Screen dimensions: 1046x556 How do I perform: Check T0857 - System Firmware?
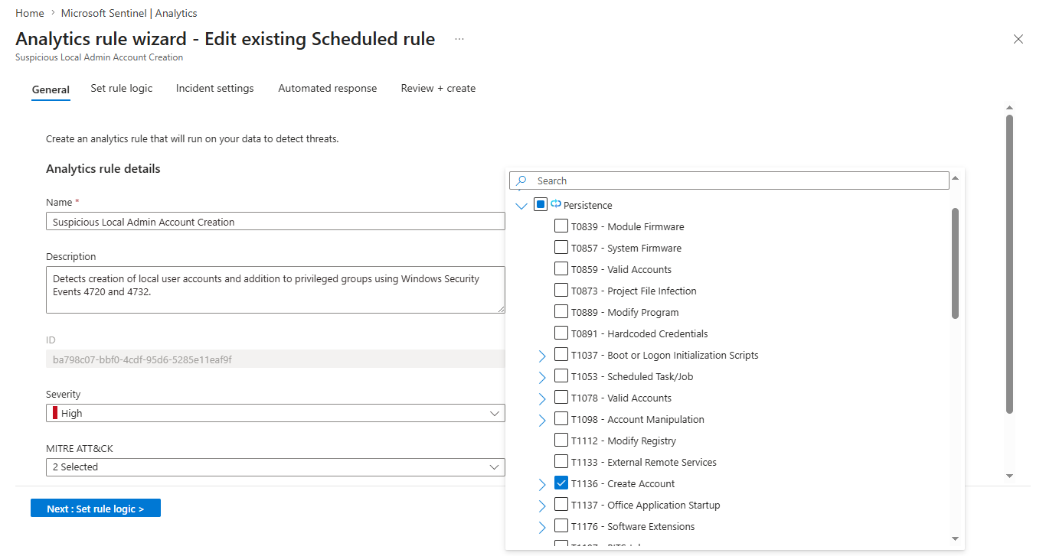point(561,247)
